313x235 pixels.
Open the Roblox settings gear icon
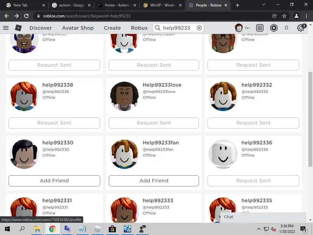tap(301, 28)
